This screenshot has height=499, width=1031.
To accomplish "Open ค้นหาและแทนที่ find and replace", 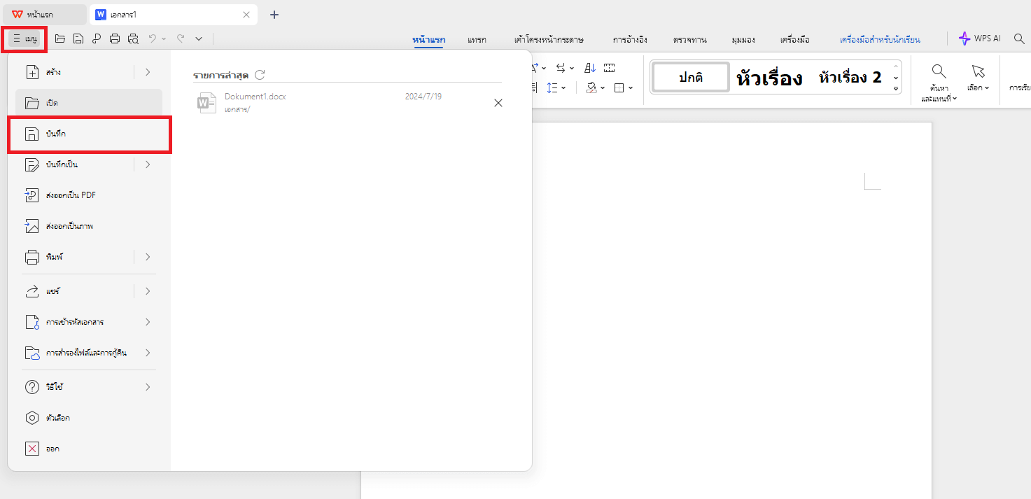I will (x=939, y=83).
